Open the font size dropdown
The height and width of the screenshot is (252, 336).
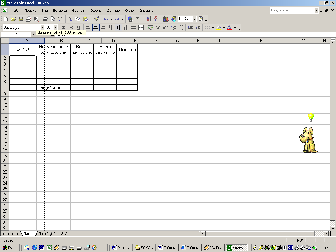pyautogui.click(x=55, y=28)
